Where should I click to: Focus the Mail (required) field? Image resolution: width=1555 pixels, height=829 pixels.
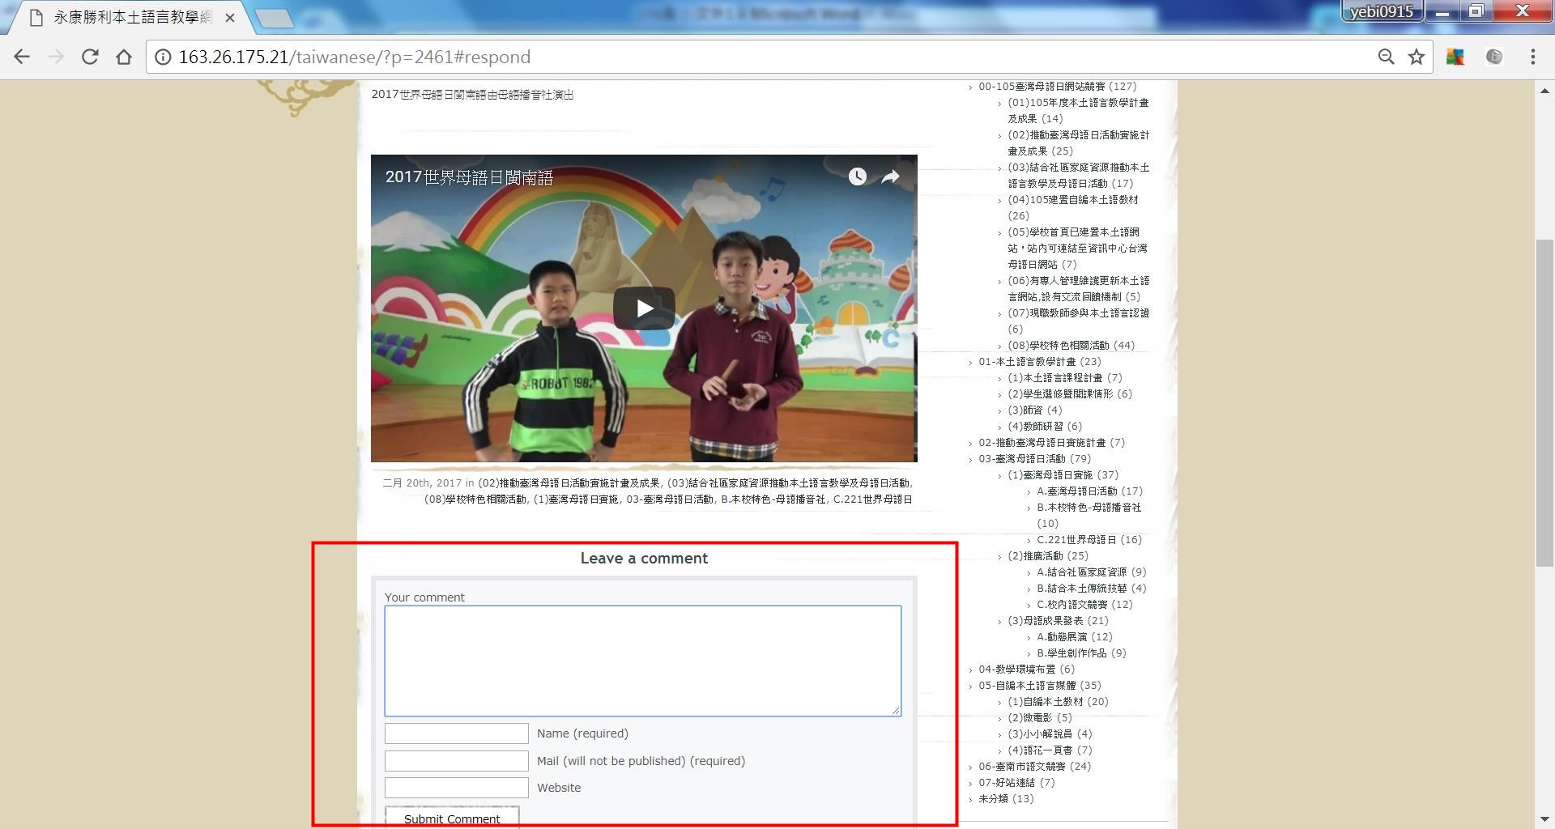point(456,761)
